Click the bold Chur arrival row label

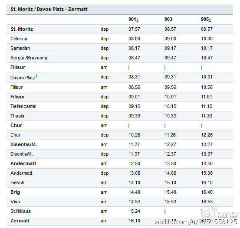(x=16, y=125)
